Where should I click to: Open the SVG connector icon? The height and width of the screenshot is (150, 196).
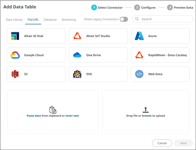(77, 74)
